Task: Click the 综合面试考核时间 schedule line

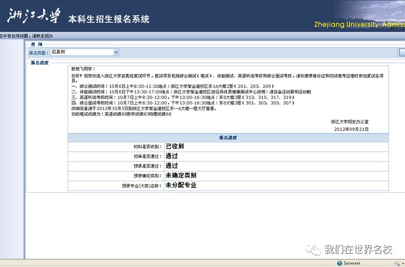Action: (183, 103)
